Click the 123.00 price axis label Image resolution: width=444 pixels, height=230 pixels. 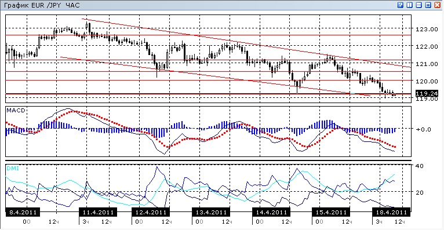pyautogui.click(x=427, y=29)
